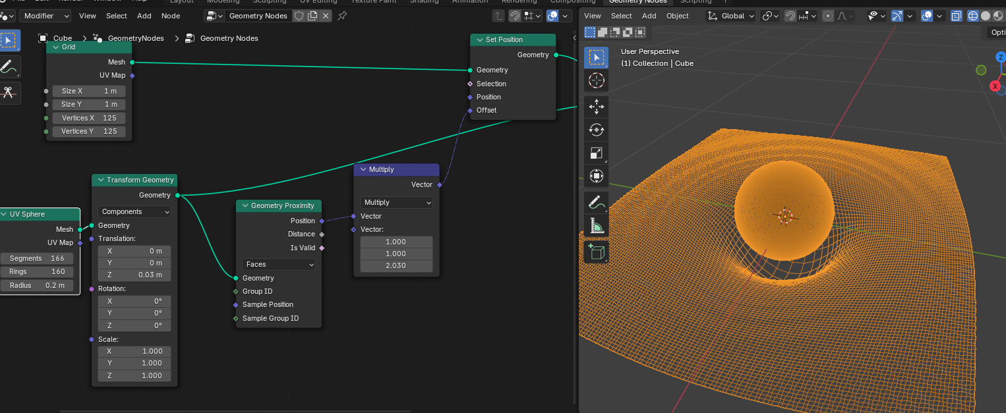Screen dimensions: 1006x413
Task: Toggle node editor overlays
Action: (554, 16)
